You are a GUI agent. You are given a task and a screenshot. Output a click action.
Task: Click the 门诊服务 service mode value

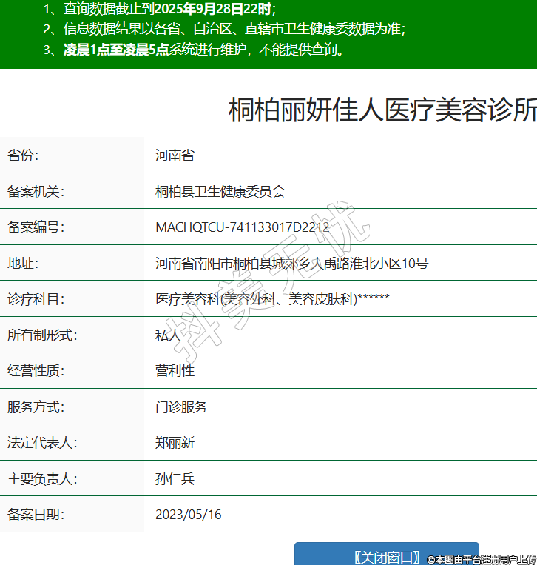(181, 407)
